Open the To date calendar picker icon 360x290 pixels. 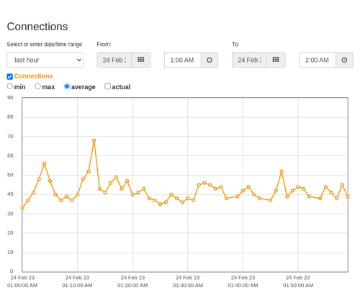tap(276, 60)
